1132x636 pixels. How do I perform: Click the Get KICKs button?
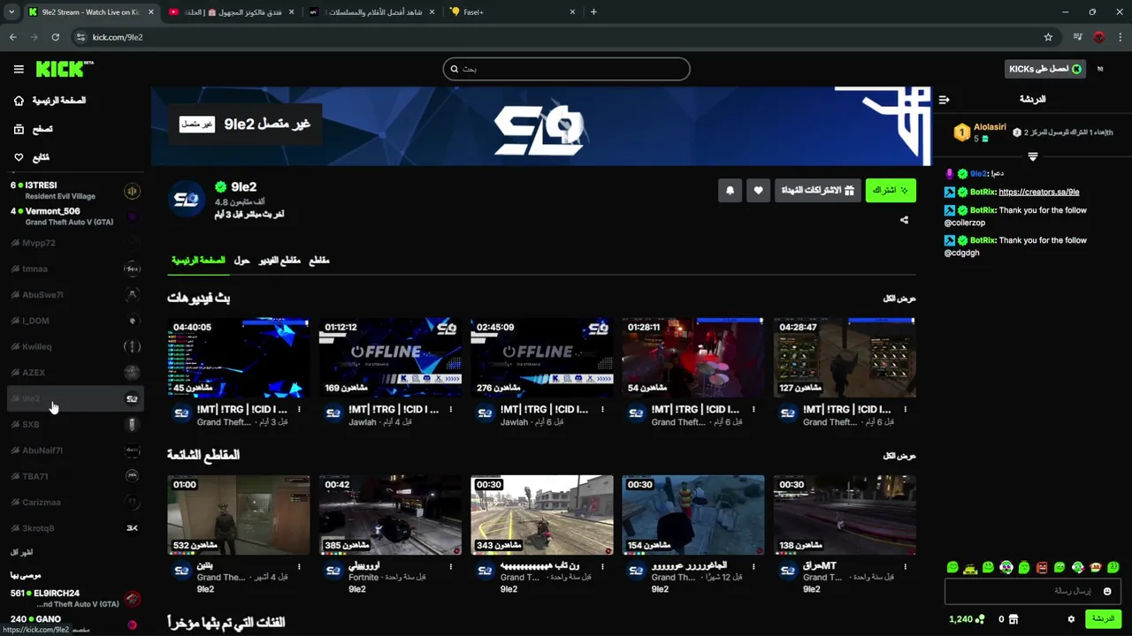click(x=1045, y=69)
